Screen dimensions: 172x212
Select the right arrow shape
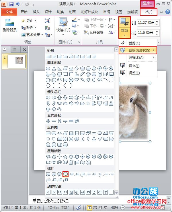48,98
